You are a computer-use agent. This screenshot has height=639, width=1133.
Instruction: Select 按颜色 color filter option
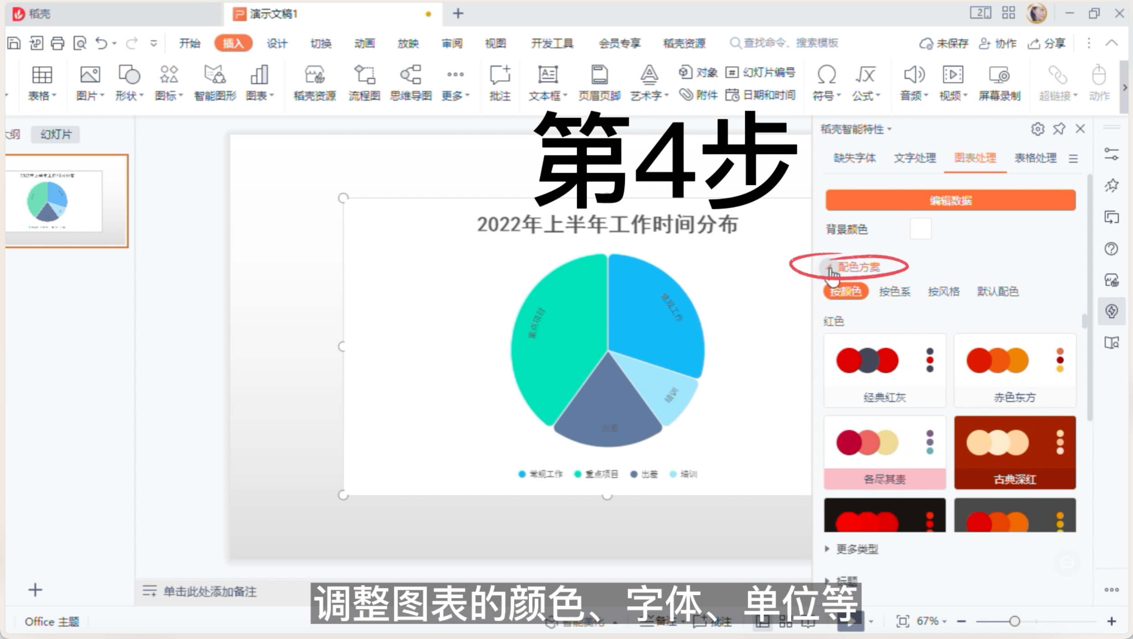(845, 291)
